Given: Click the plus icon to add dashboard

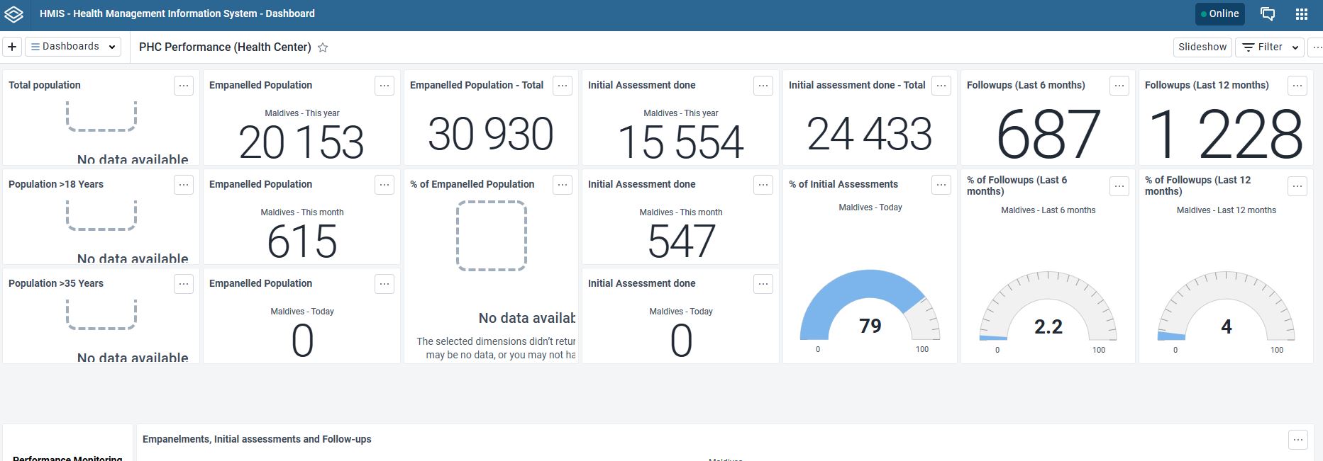Looking at the screenshot, I should (12, 47).
